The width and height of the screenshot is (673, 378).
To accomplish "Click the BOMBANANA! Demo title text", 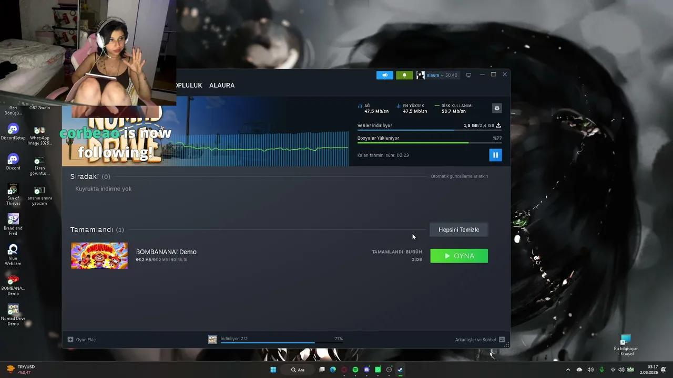I will 166,251.
